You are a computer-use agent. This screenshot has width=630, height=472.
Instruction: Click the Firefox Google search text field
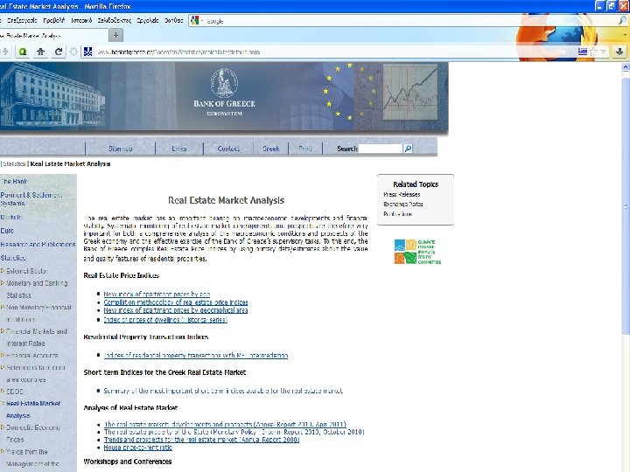408,20
